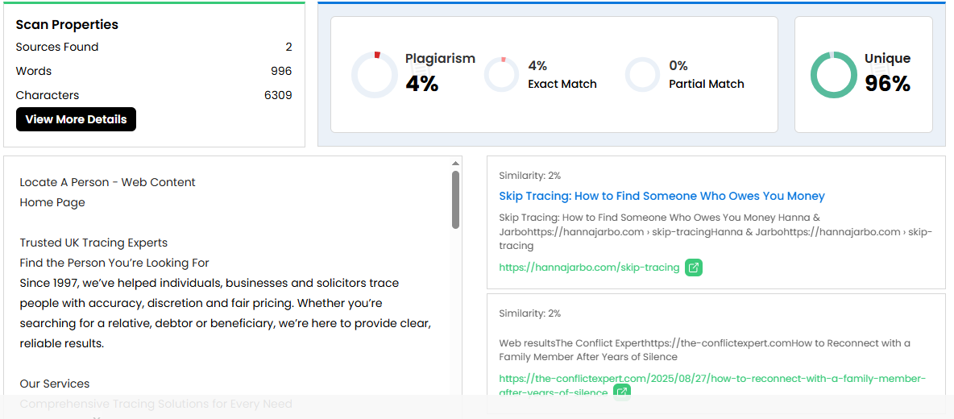This screenshot has height=419, width=954.
Task: Click the 'Trusted UK Tracing Experts' line
Action: 93,243
